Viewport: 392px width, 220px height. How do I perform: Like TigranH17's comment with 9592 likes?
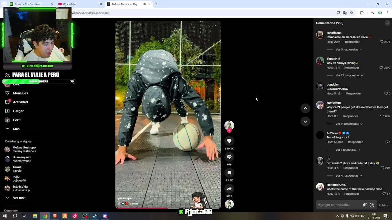pos(381,68)
